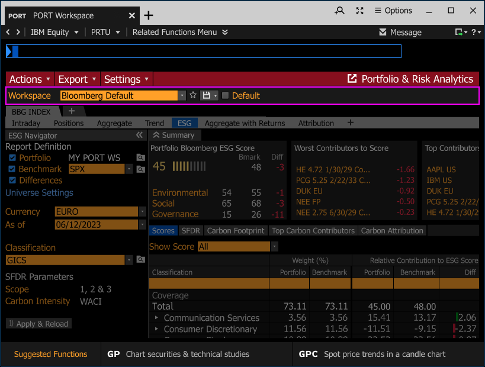485x367 pixels.
Task: Open the help question mark menu
Action: (476, 32)
